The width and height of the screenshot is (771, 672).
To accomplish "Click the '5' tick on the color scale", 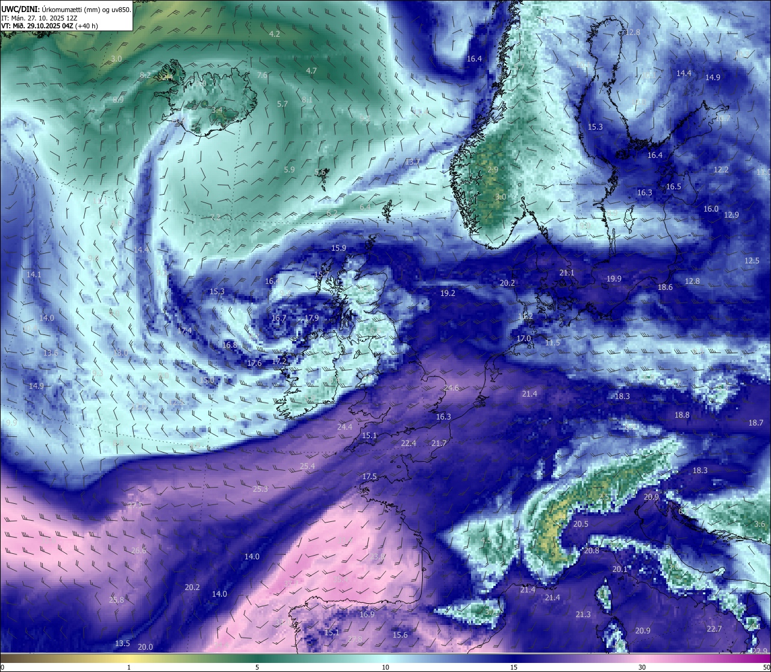I will [257, 667].
